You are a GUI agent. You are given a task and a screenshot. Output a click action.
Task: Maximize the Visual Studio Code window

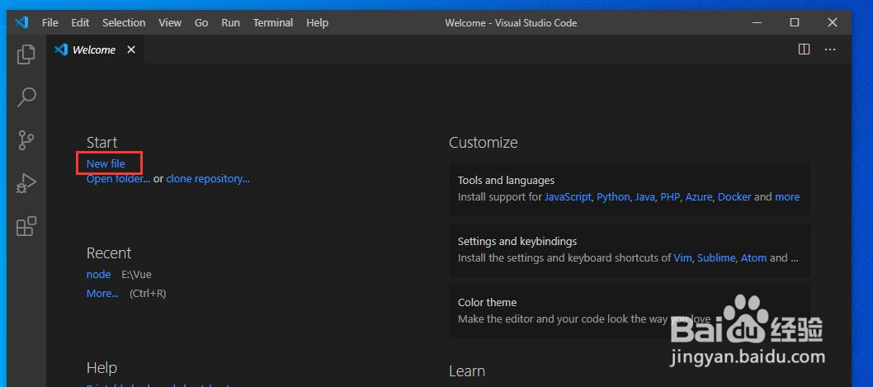point(795,23)
